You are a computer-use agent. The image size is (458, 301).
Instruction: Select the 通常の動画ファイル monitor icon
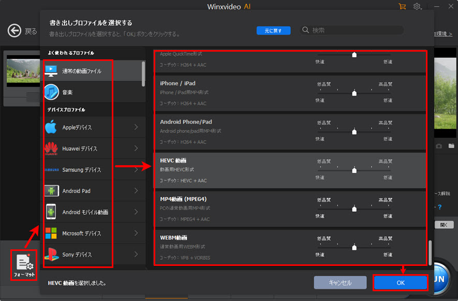pyautogui.click(x=51, y=71)
